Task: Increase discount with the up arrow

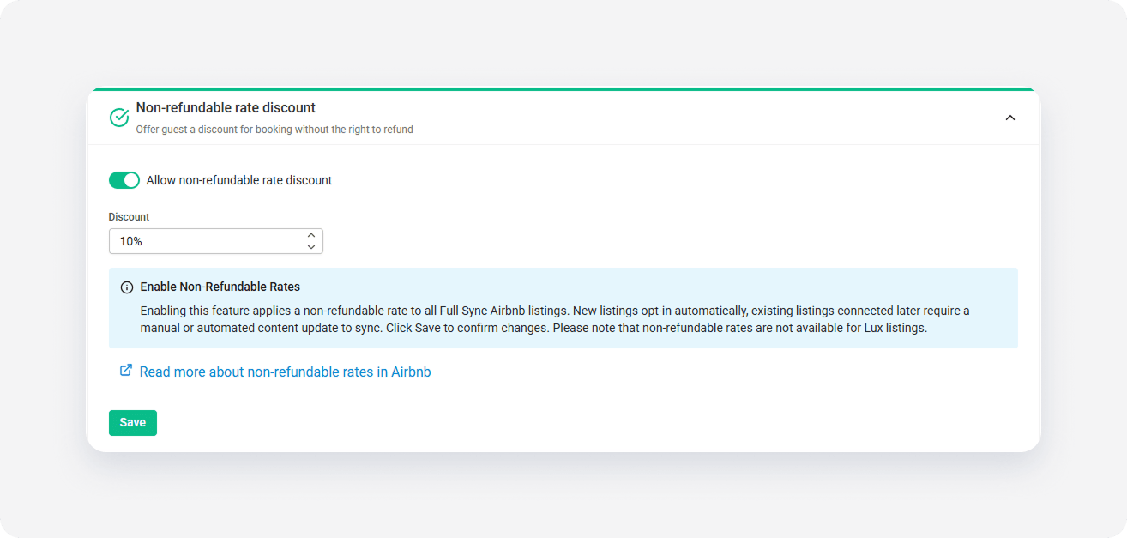Action: coord(311,235)
